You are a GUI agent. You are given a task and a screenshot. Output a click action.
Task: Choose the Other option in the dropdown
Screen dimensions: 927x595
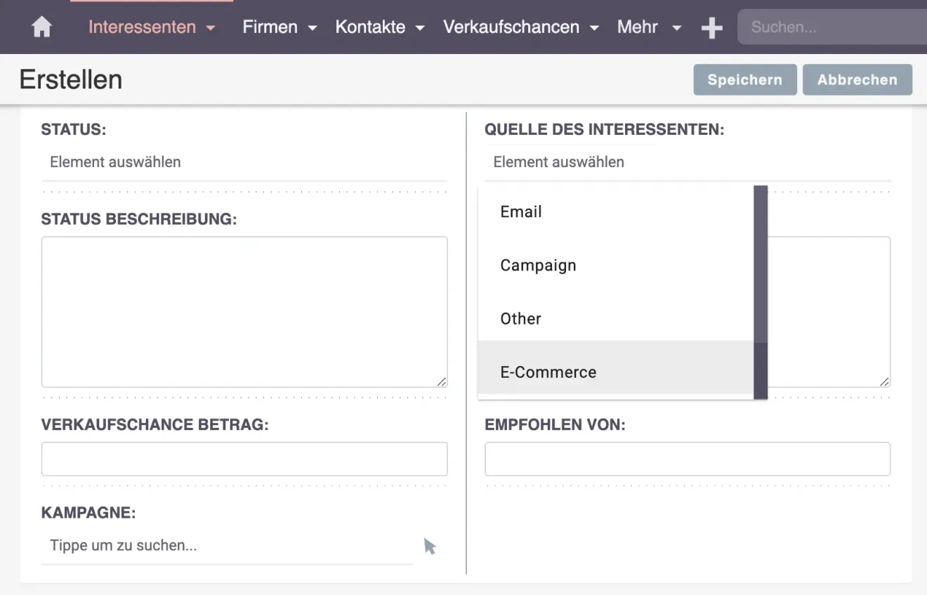point(520,318)
